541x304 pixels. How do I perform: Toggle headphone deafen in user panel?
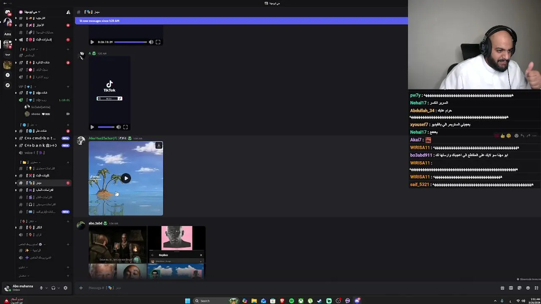(53, 288)
